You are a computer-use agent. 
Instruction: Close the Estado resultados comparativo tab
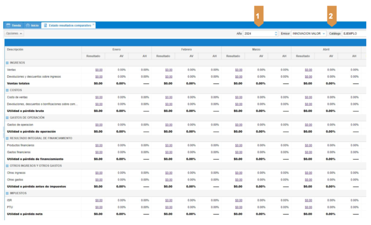(x=94, y=24)
